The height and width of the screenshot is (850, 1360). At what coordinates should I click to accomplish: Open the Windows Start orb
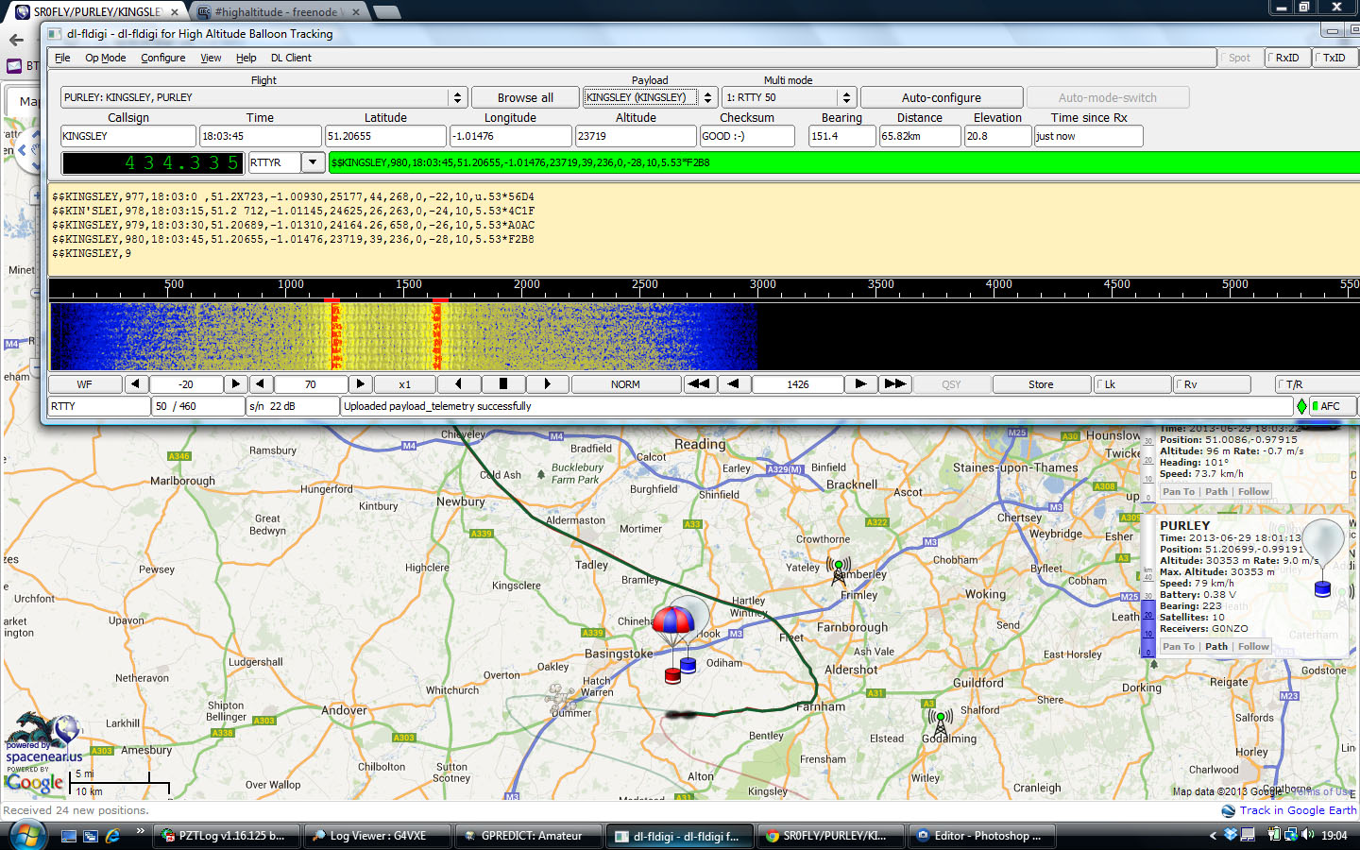(x=26, y=836)
